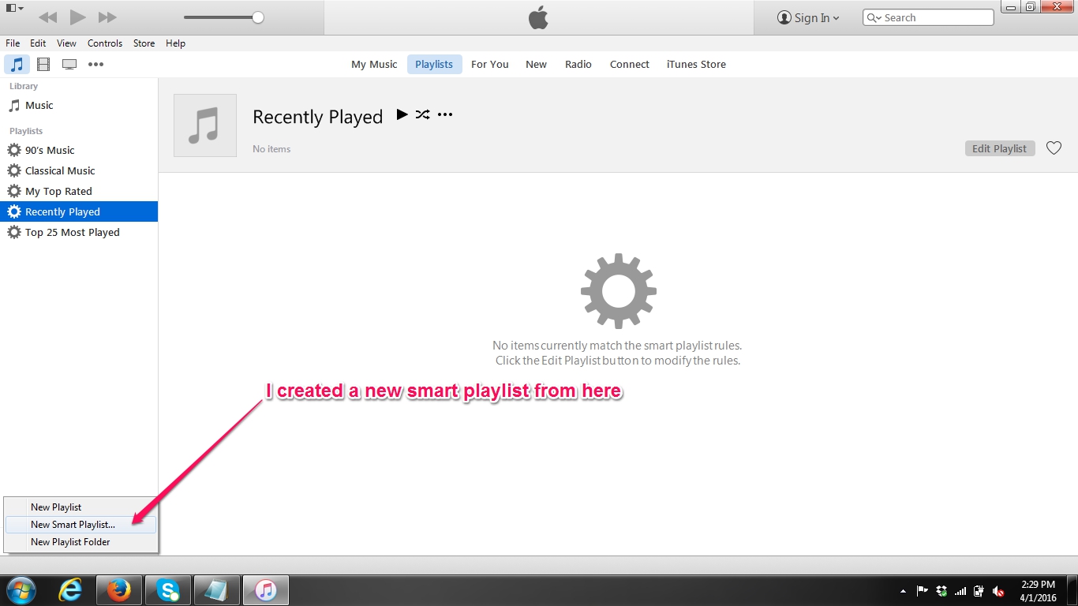Choose New Smart Playlist... menu entry
The height and width of the screenshot is (606, 1078).
(80, 525)
